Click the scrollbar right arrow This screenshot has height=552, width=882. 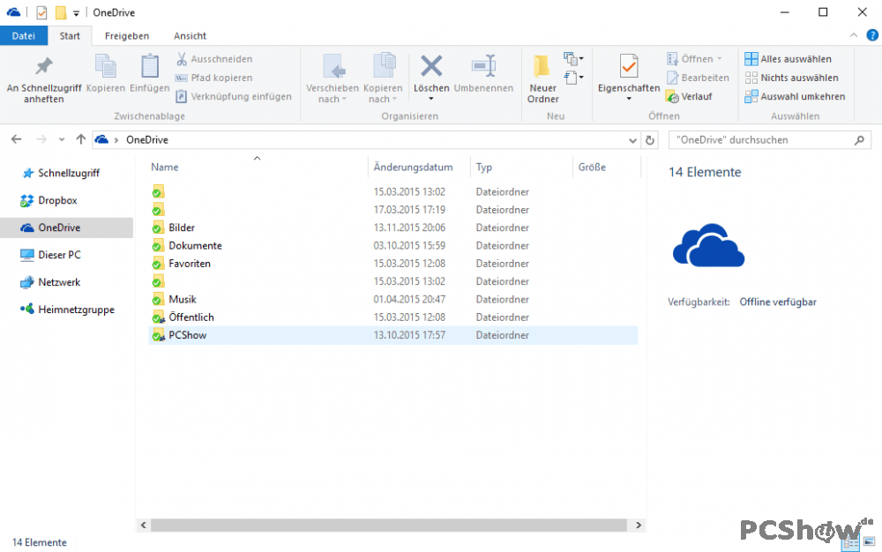point(638,525)
